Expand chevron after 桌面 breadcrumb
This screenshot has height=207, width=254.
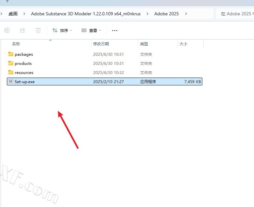click(24, 14)
